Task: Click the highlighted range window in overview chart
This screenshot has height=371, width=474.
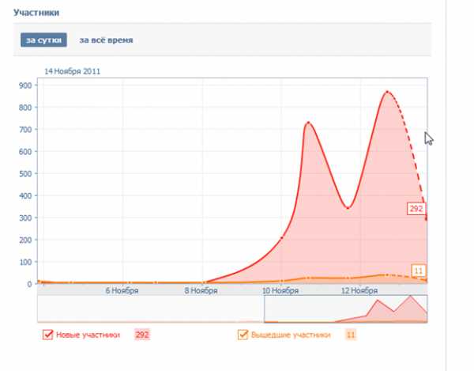Action: point(345,309)
